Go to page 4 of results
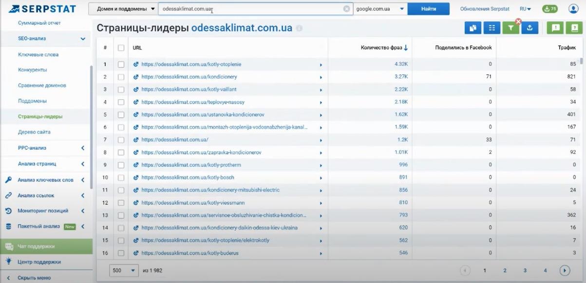Screen dimensions: 586x283 tap(545, 270)
